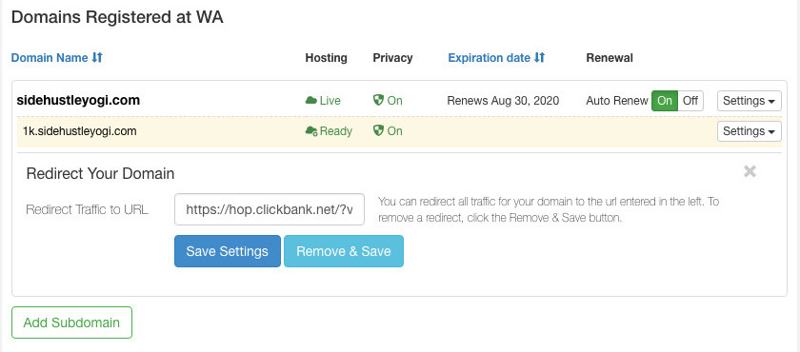This screenshot has width=800, height=352.
Task: Sort domains by Expiration date
Action: 490,58
